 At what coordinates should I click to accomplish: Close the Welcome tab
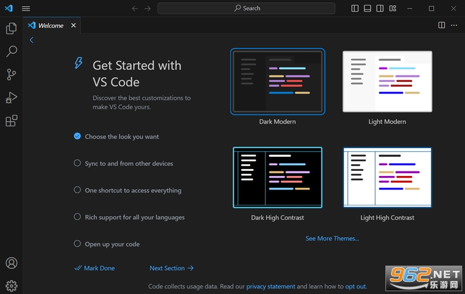73,26
